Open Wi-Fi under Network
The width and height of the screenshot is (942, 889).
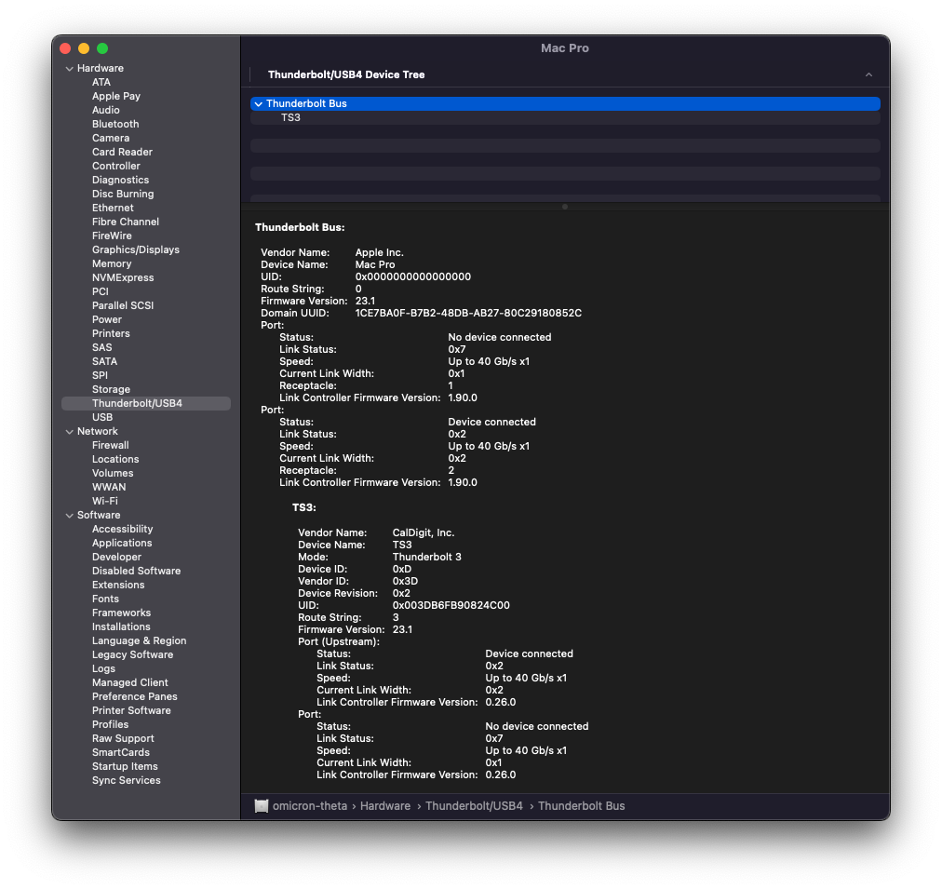pyautogui.click(x=105, y=502)
